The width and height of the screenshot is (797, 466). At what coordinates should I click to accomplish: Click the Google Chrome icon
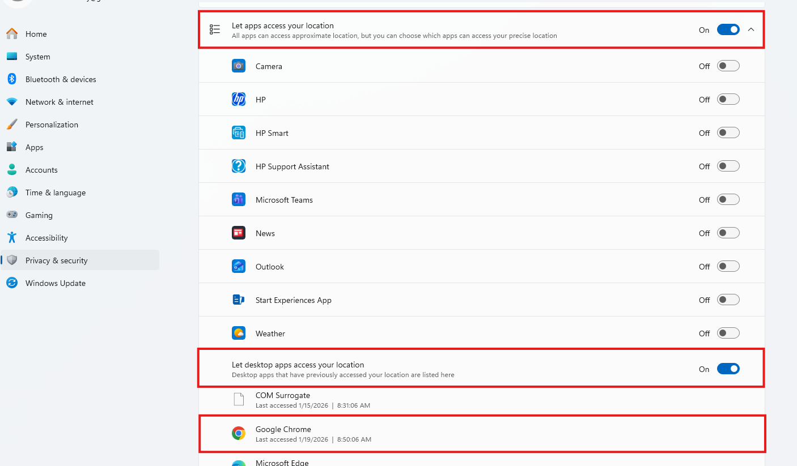tap(239, 434)
